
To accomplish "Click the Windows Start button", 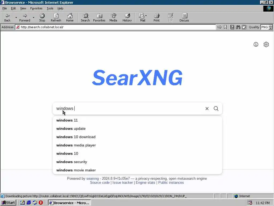I will 8,203.
